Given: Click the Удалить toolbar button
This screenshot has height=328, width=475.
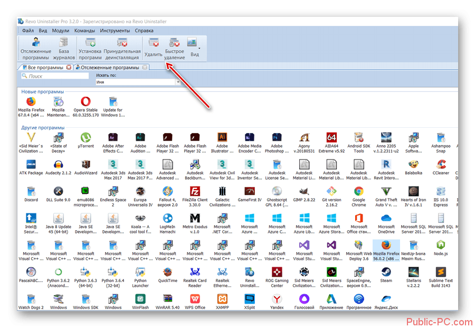Looking at the screenshot, I should point(153,48).
